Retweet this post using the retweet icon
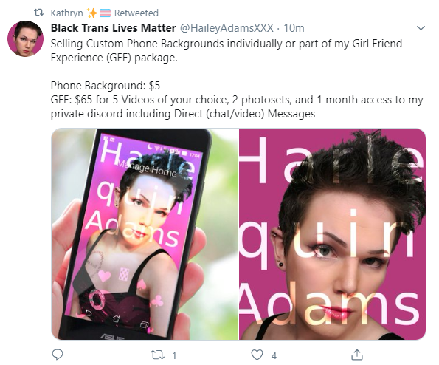439x365 pixels. coord(158,355)
